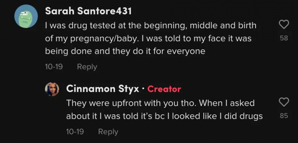Click the 10-19 date on Cinnamon's reply
The width and height of the screenshot is (298, 143).
pos(75,131)
